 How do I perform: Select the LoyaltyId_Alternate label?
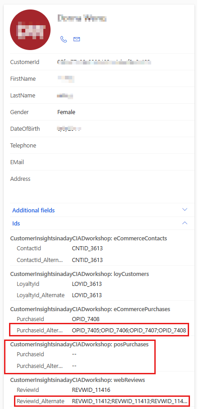[41, 295]
